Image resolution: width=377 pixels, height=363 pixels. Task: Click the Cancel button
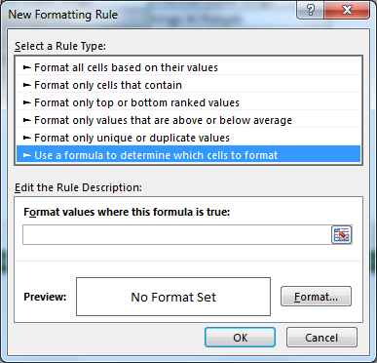[x=321, y=338]
